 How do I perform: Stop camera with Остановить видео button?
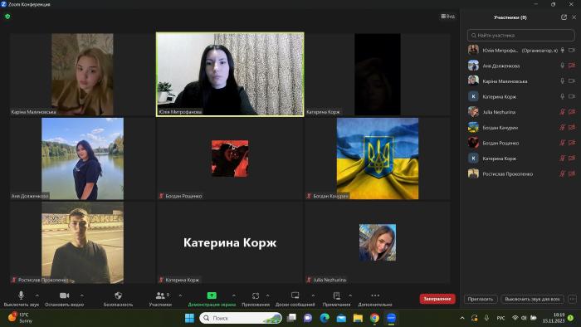(x=64, y=299)
